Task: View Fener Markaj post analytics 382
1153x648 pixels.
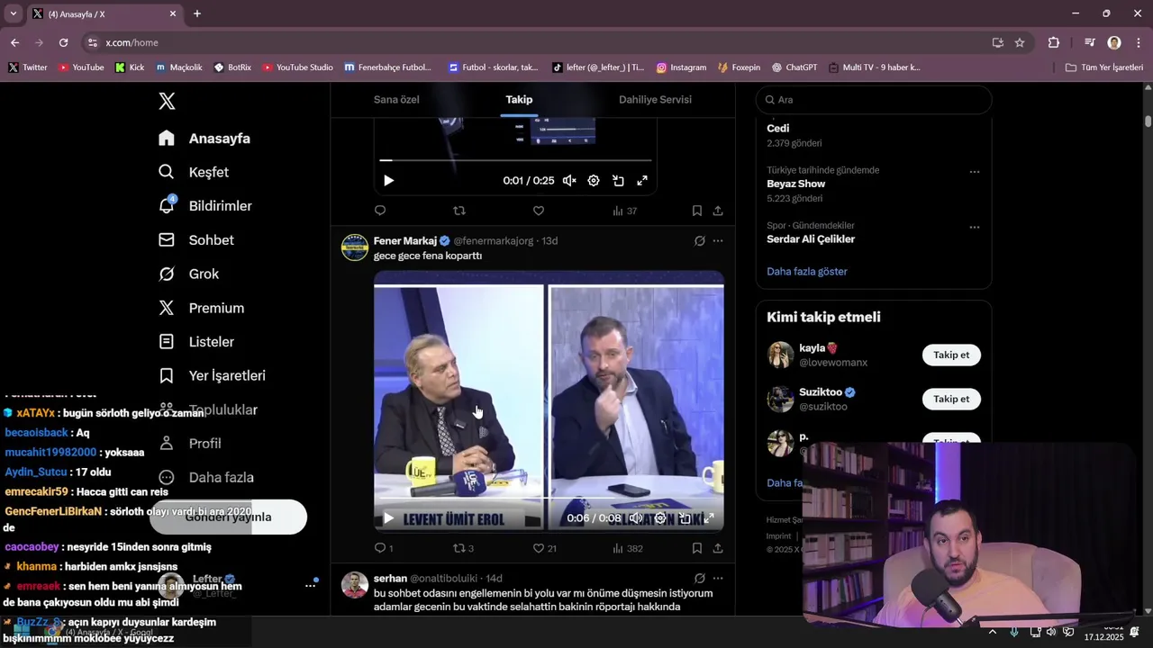Action: (628, 548)
